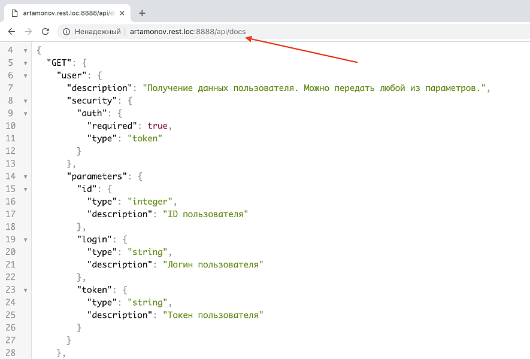530x359 pixels.
Task: Collapse the "security" node on line 8
Action: tap(26, 101)
